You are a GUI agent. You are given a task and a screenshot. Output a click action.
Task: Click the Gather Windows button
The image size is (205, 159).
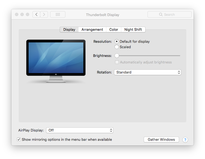tap(161, 140)
